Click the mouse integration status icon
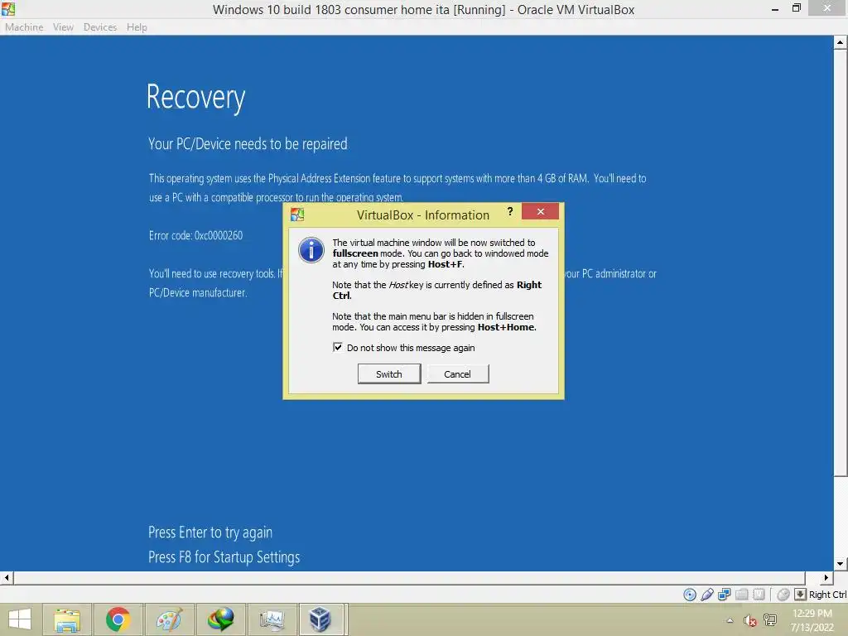The width and height of the screenshot is (848, 636). [783, 595]
